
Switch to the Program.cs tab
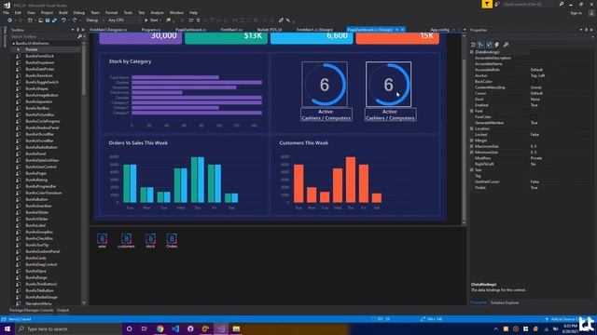[x=151, y=30]
